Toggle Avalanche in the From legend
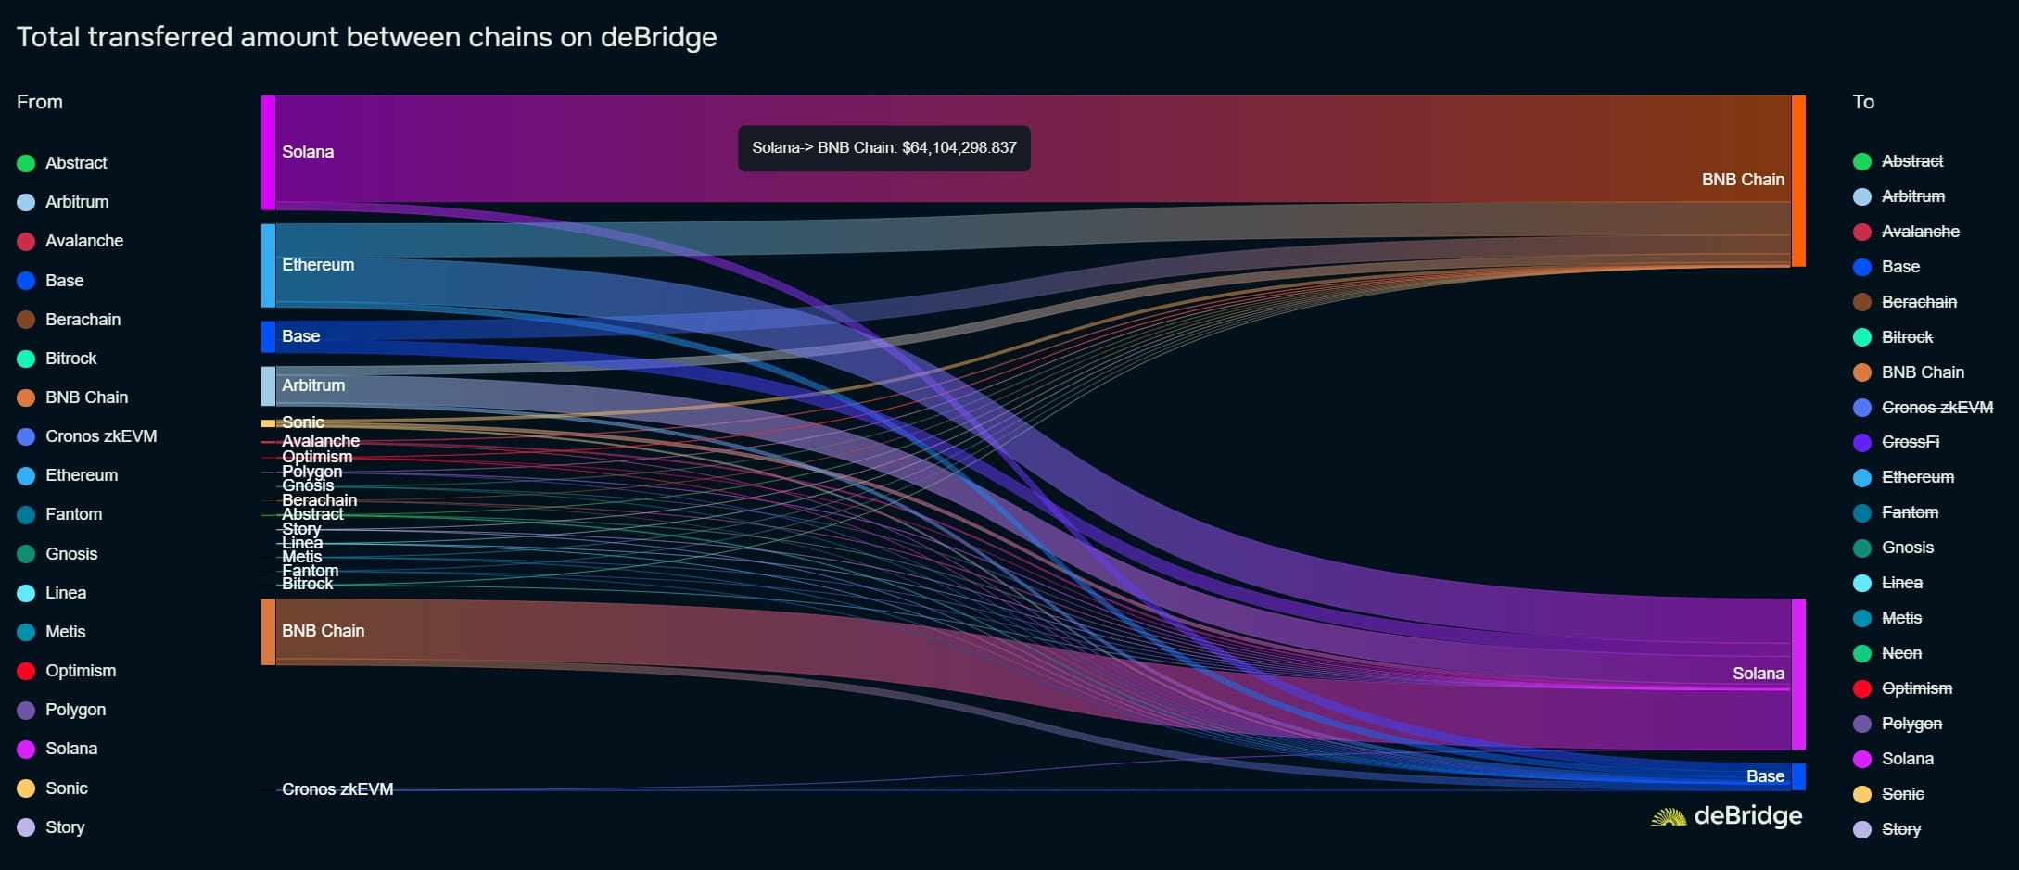 [70, 241]
